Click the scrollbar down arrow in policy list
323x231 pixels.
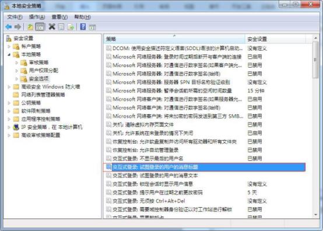315,215
